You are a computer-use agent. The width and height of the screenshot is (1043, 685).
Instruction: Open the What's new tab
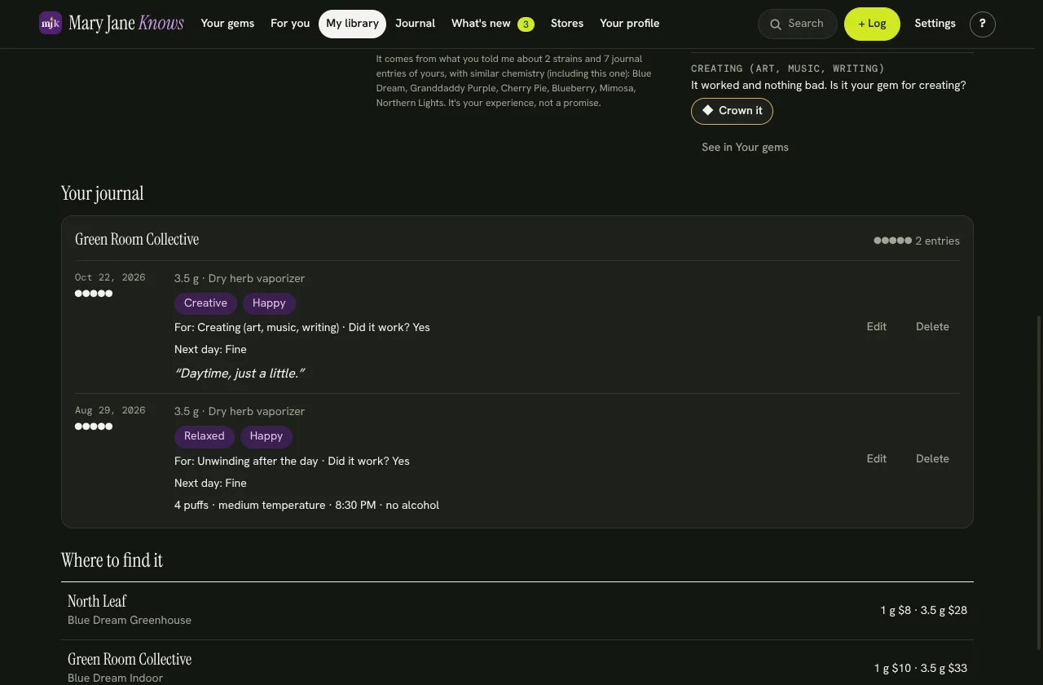pyautogui.click(x=492, y=24)
